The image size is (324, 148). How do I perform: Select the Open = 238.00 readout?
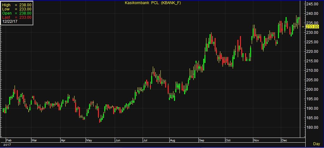(17, 13)
